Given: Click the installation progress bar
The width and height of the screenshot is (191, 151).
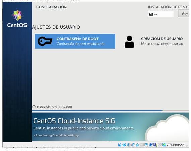Looking at the screenshot, I should coord(110,111).
